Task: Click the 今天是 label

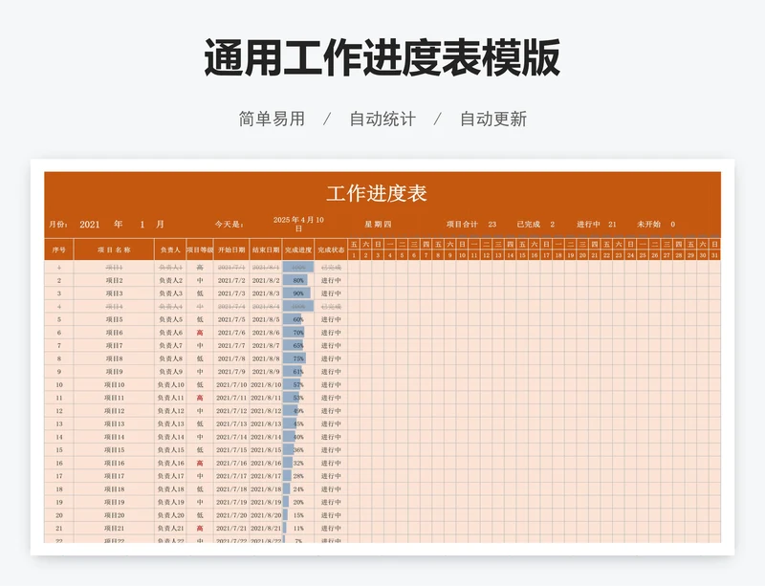Action: coord(229,225)
